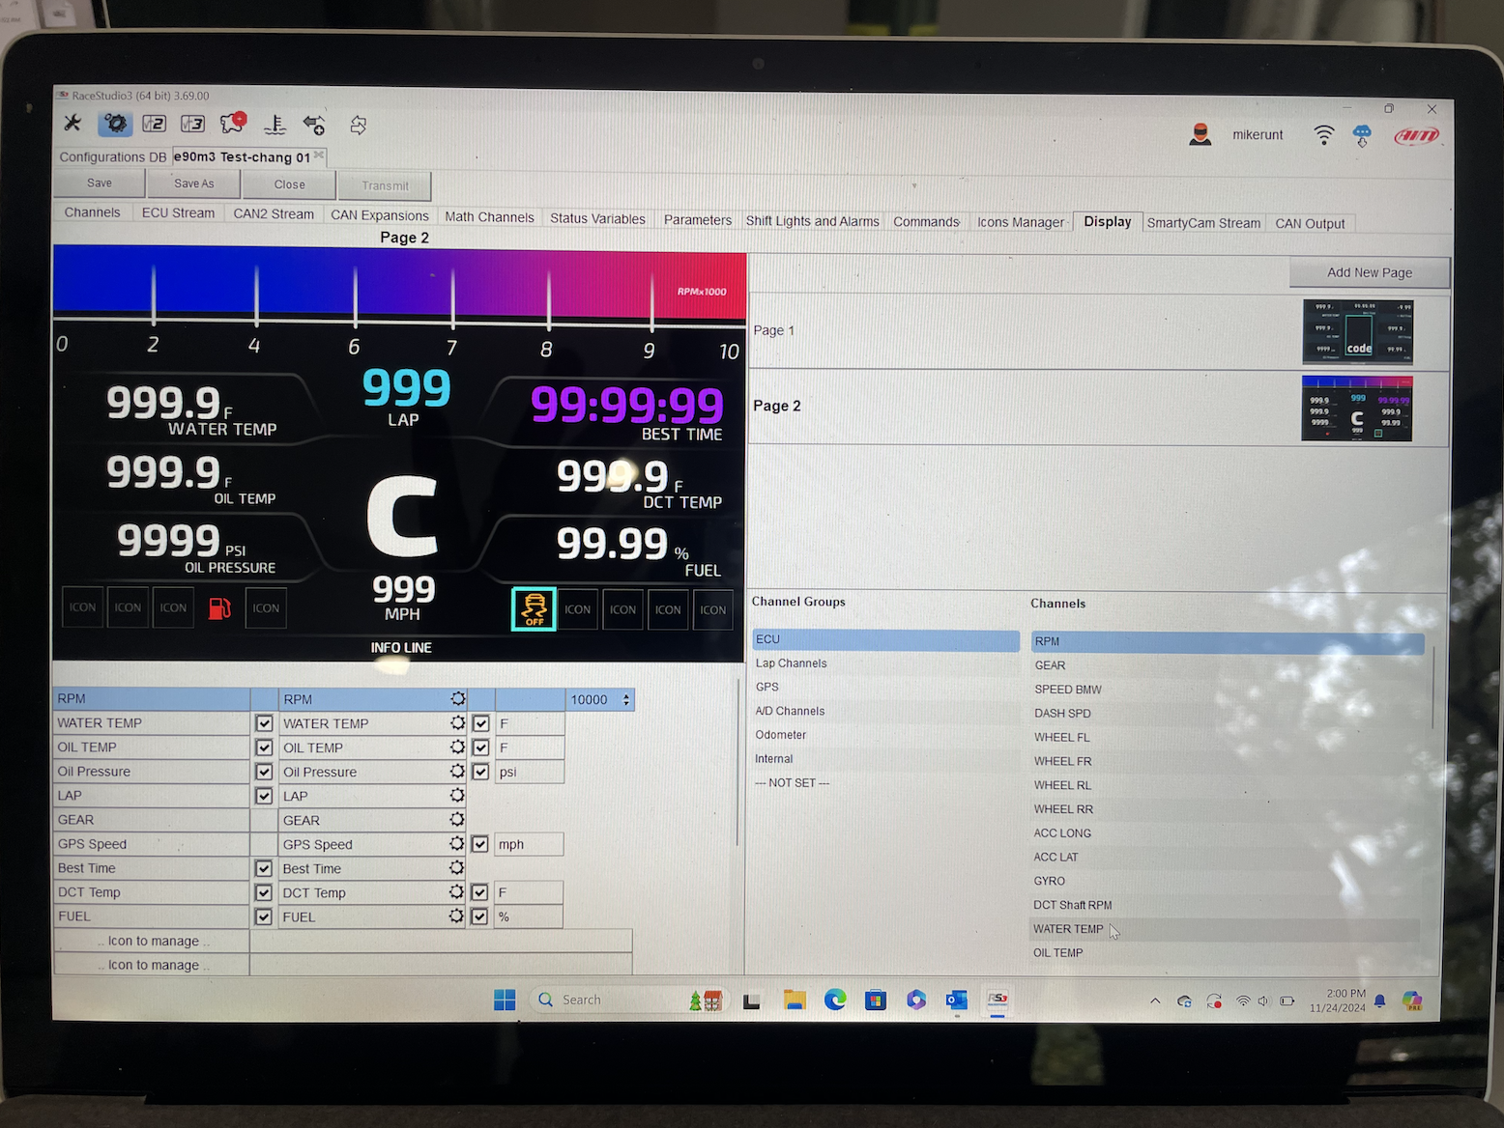
Task: Open settings gear for DCT Temp field
Action: [457, 891]
